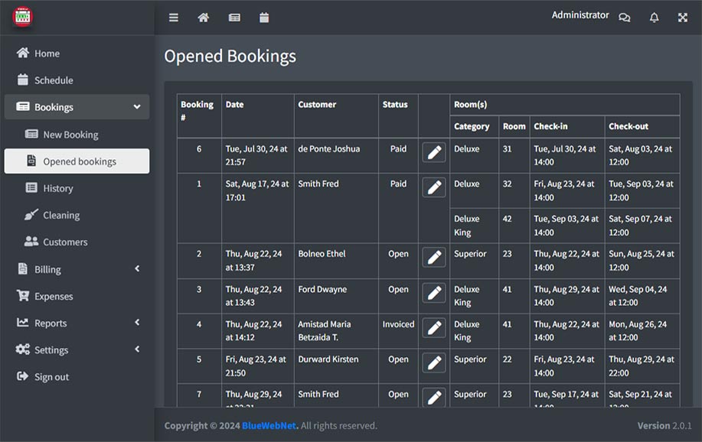Screen dimensions: 702x442
Task: Open the notifications bell
Action: point(654,18)
